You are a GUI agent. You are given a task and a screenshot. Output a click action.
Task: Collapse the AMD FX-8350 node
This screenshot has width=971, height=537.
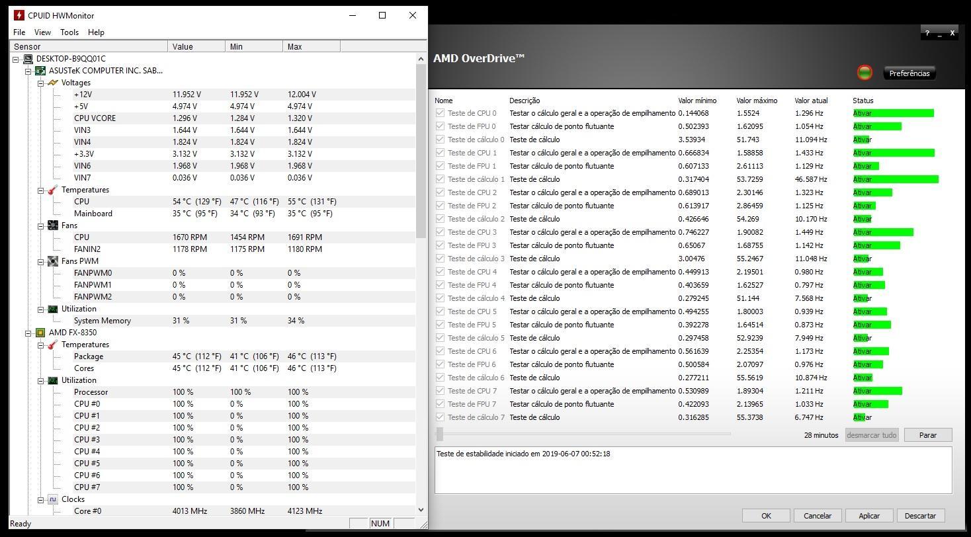click(x=28, y=333)
